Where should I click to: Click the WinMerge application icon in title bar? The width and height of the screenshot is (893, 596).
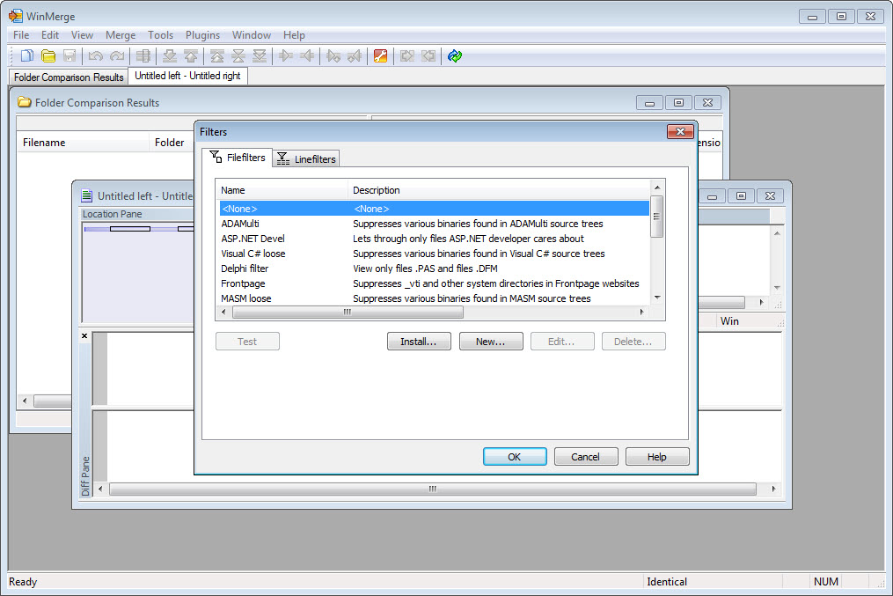coord(15,16)
